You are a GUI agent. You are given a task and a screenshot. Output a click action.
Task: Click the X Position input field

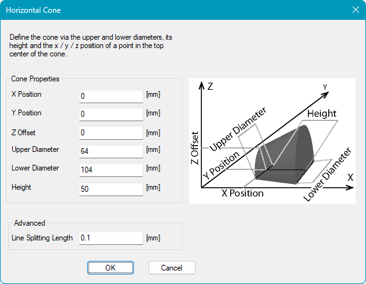coord(111,96)
